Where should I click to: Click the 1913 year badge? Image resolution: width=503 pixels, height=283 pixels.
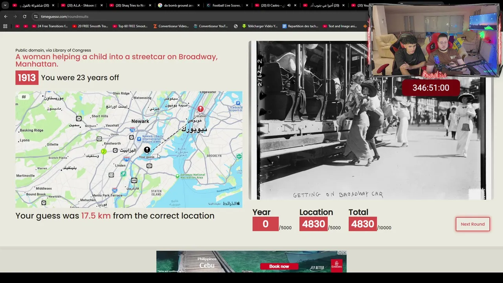pyautogui.click(x=27, y=78)
